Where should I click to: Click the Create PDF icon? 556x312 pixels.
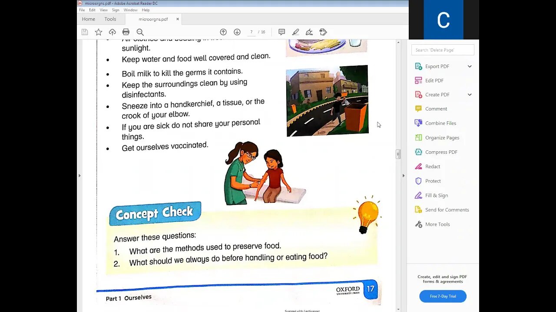pos(418,94)
